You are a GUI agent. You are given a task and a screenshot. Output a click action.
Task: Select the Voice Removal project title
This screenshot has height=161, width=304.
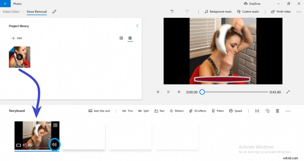pos(36,12)
